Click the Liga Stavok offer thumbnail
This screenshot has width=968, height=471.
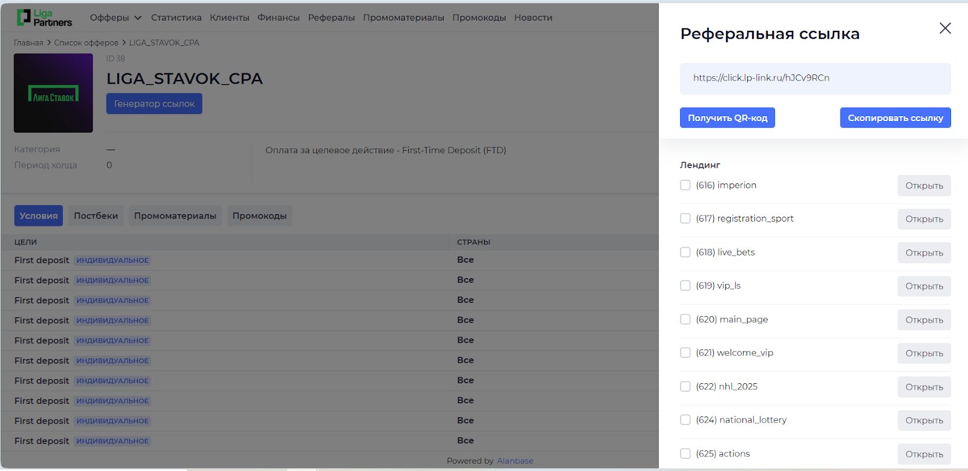click(53, 93)
